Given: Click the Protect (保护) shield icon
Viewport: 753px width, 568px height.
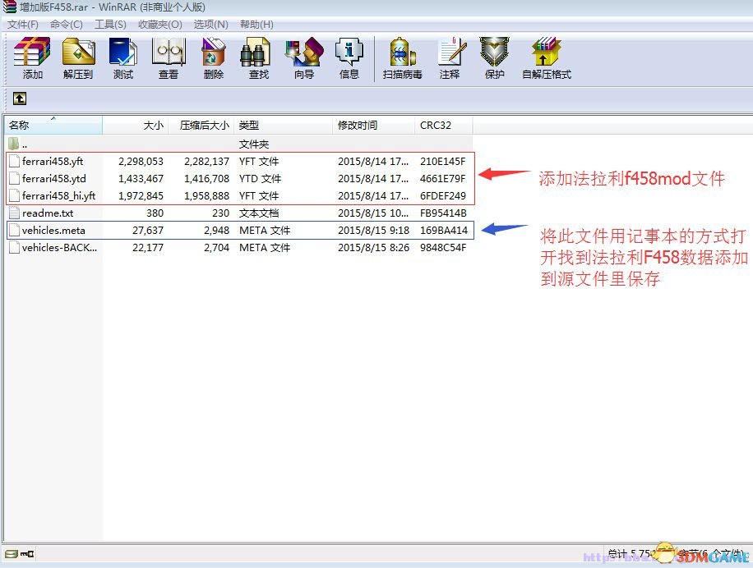Looking at the screenshot, I should point(494,52).
